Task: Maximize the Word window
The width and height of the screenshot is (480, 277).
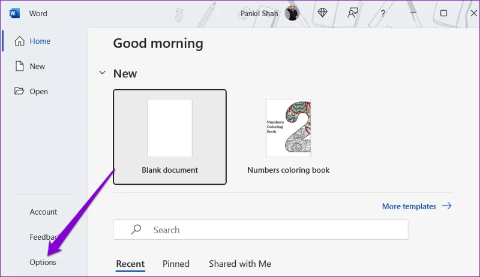Action: [443, 13]
